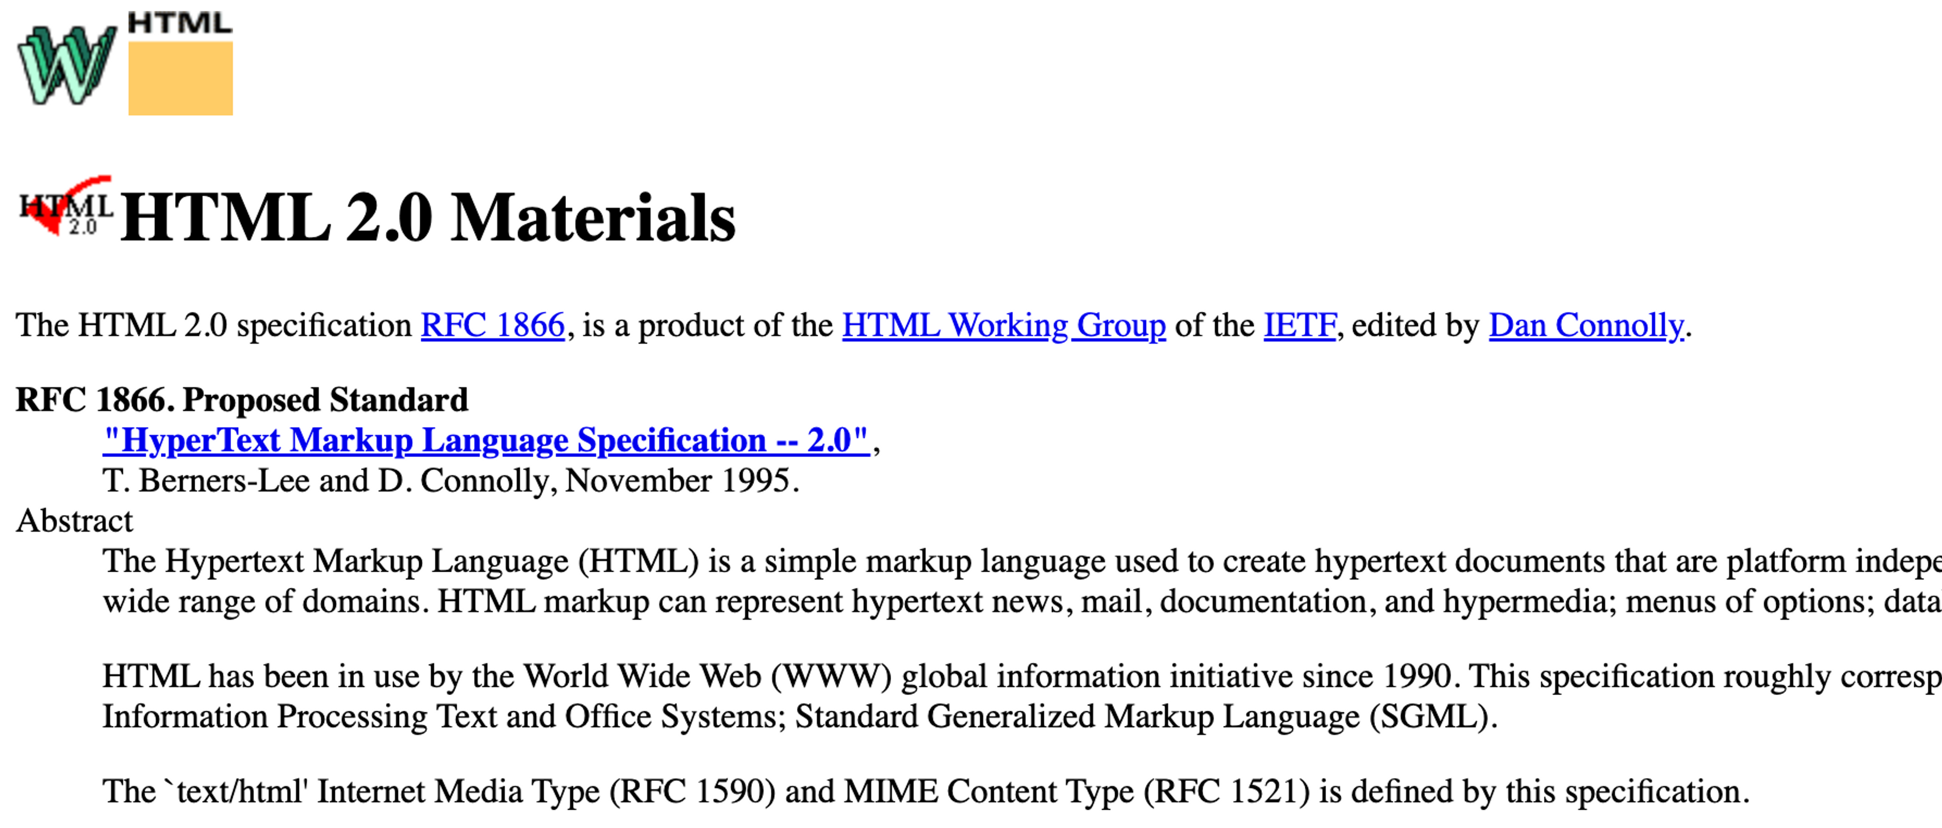Open the RFC 1866 link
Screen dimensions: 1942x828
[492, 326]
